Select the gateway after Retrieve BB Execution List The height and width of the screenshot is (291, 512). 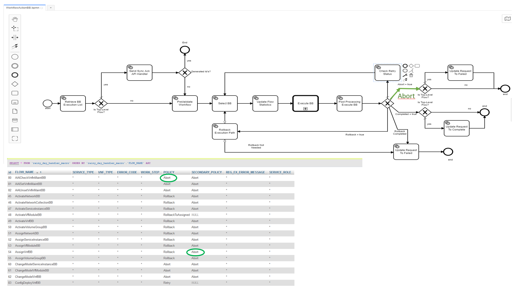(x=101, y=103)
